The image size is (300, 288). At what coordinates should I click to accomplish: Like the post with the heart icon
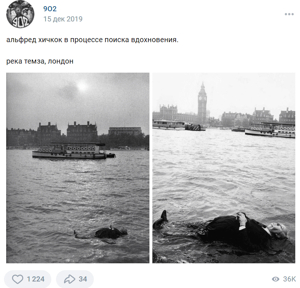point(17,279)
